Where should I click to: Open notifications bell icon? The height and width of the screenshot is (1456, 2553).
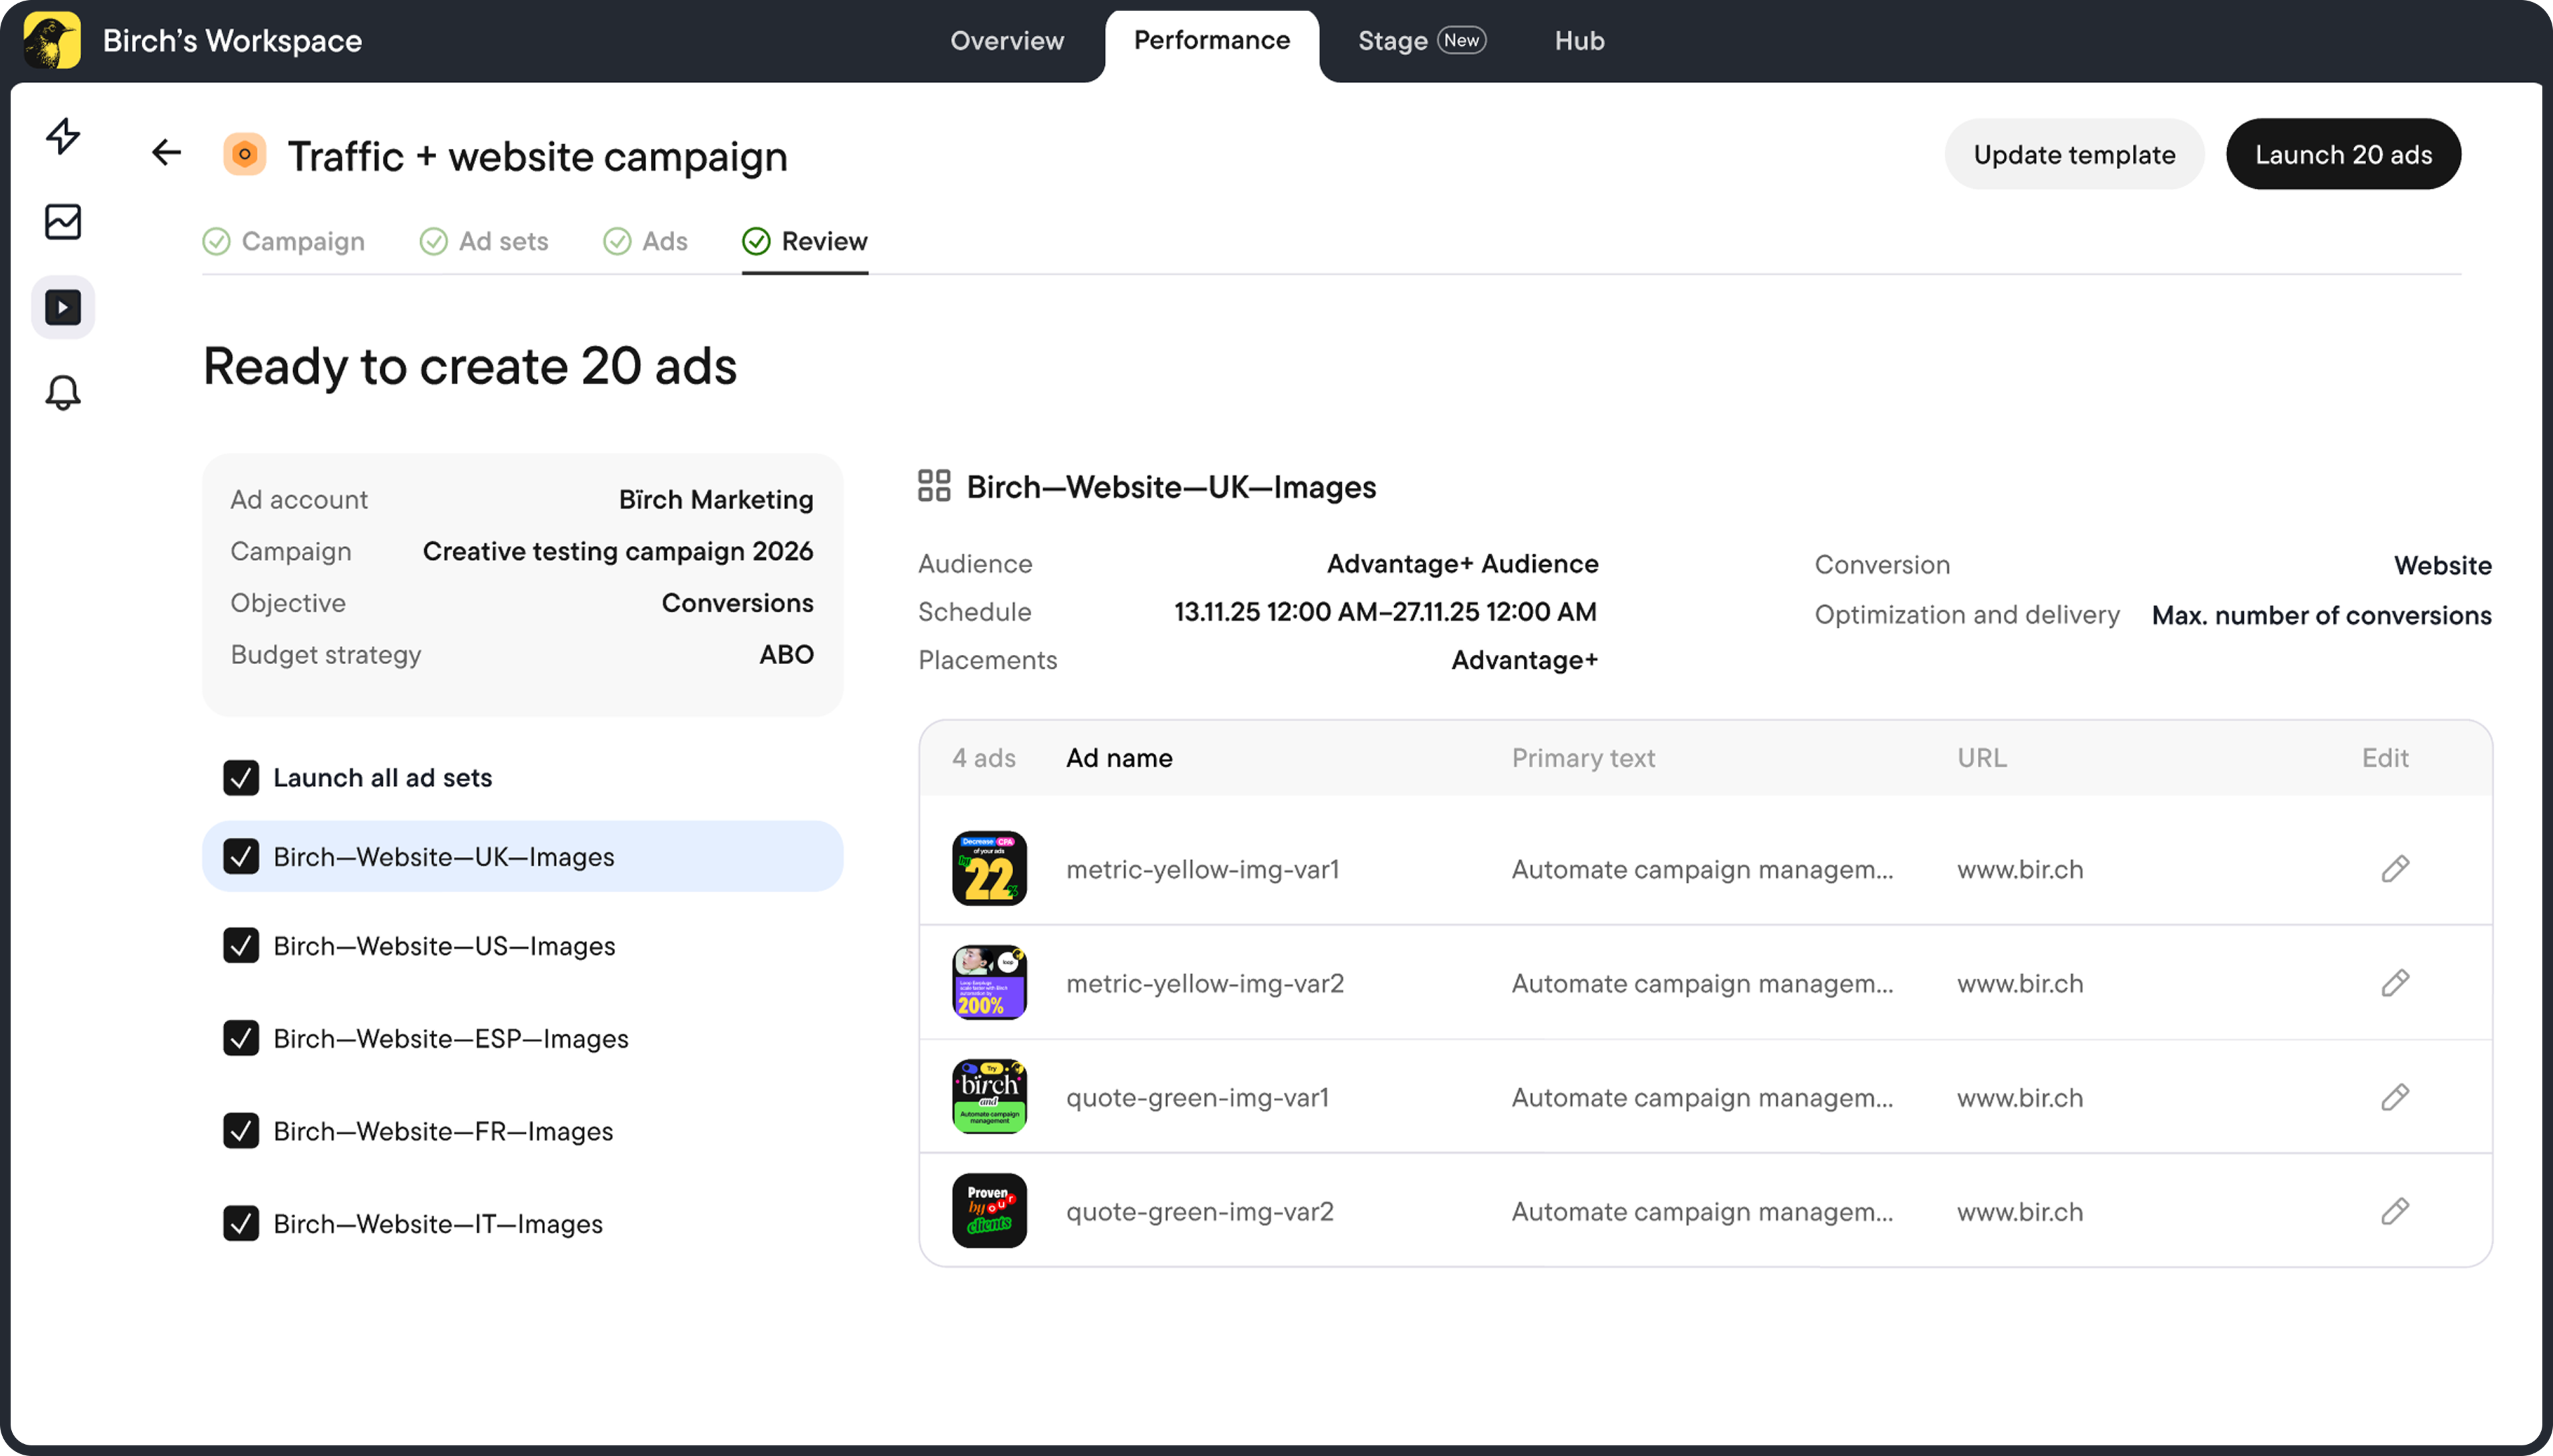[x=63, y=393]
